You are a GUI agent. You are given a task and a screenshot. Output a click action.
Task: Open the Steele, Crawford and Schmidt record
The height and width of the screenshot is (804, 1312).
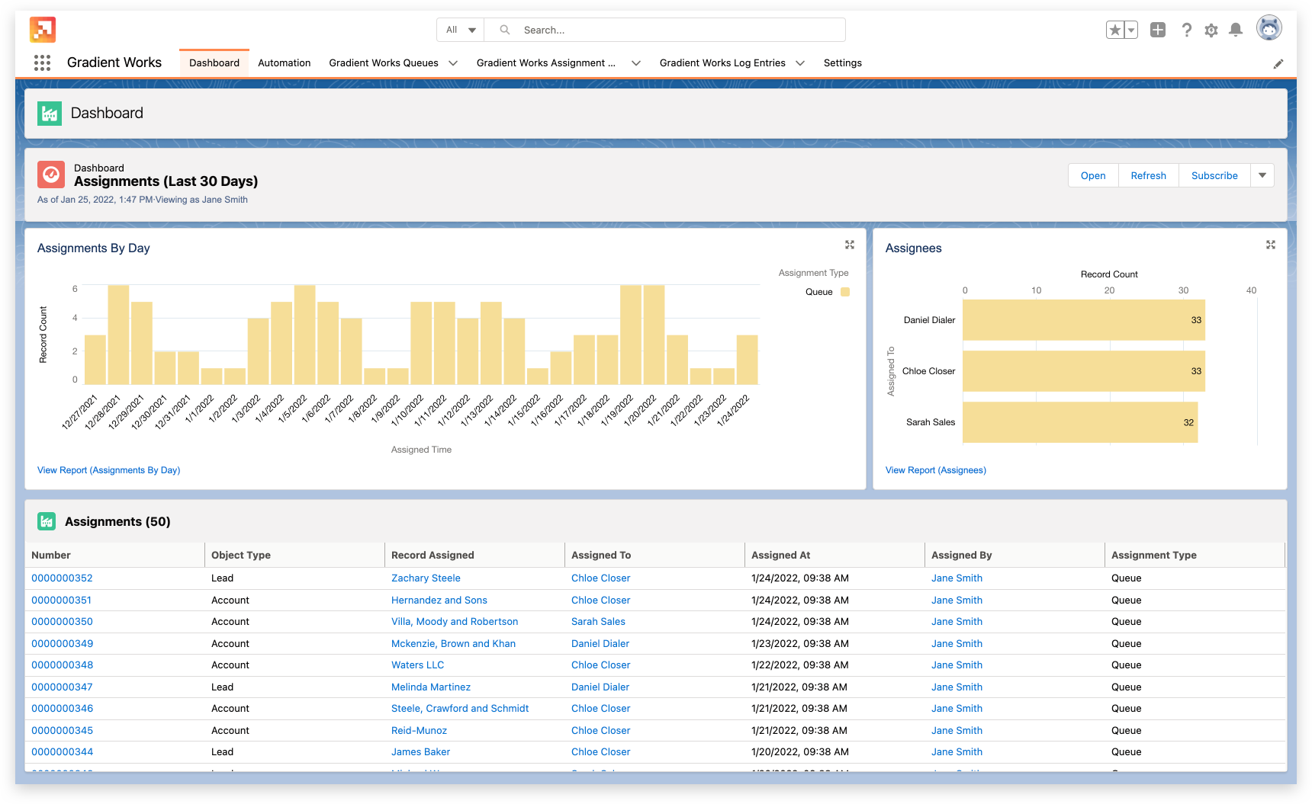pyautogui.click(x=460, y=709)
